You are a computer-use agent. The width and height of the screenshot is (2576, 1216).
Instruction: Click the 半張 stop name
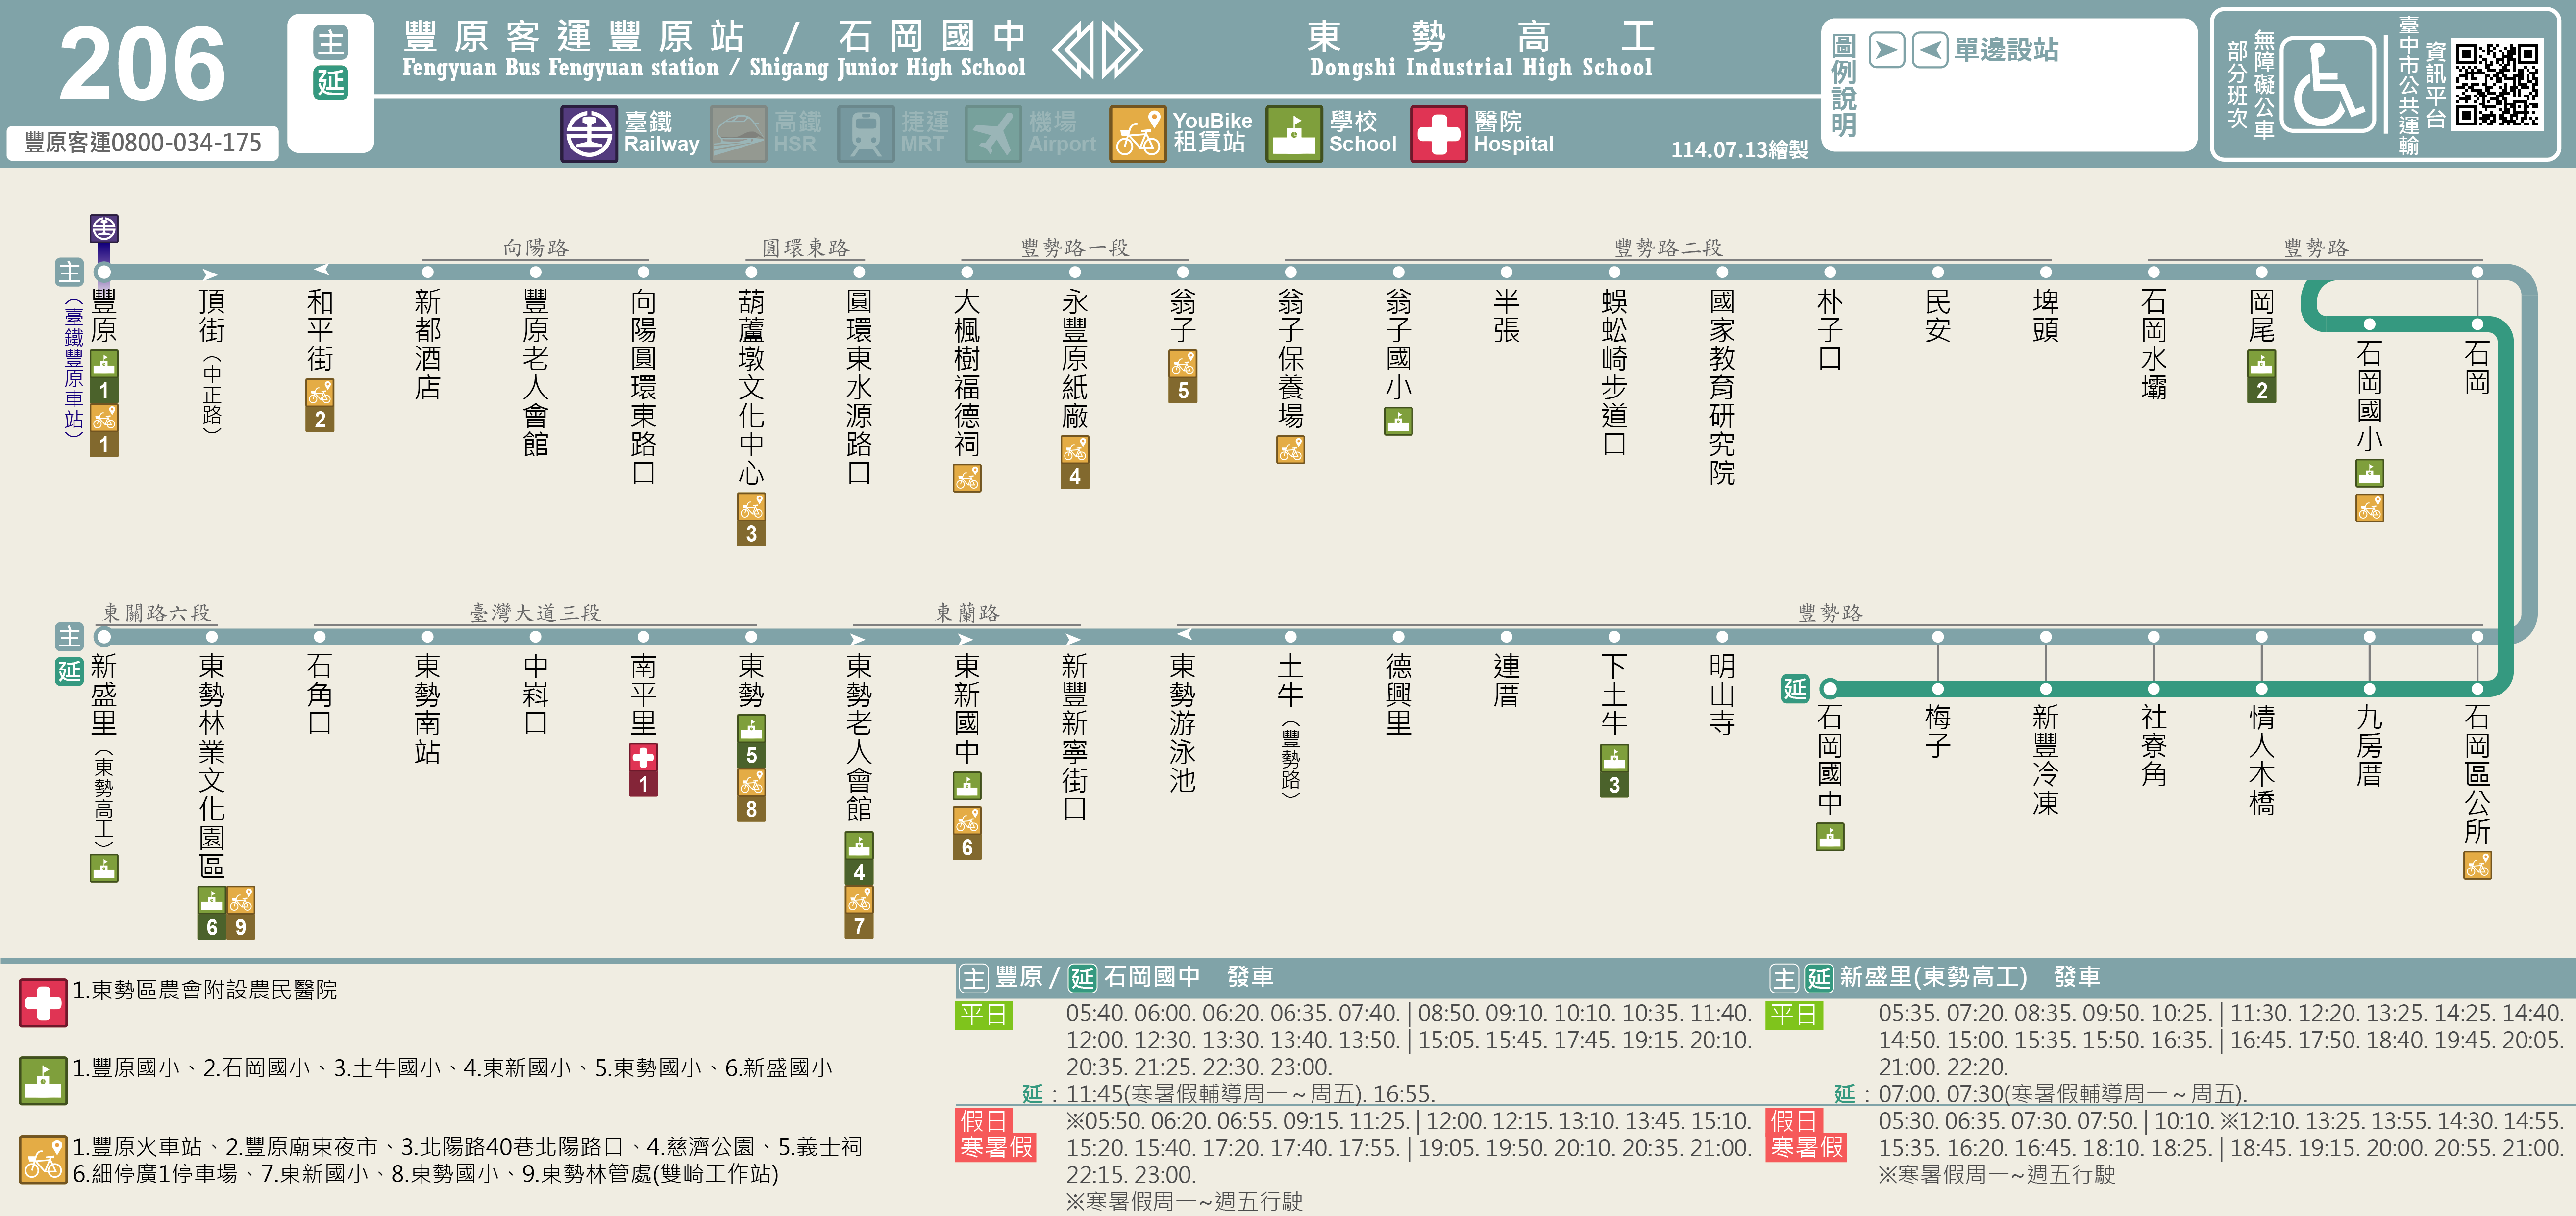pyautogui.click(x=1506, y=316)
